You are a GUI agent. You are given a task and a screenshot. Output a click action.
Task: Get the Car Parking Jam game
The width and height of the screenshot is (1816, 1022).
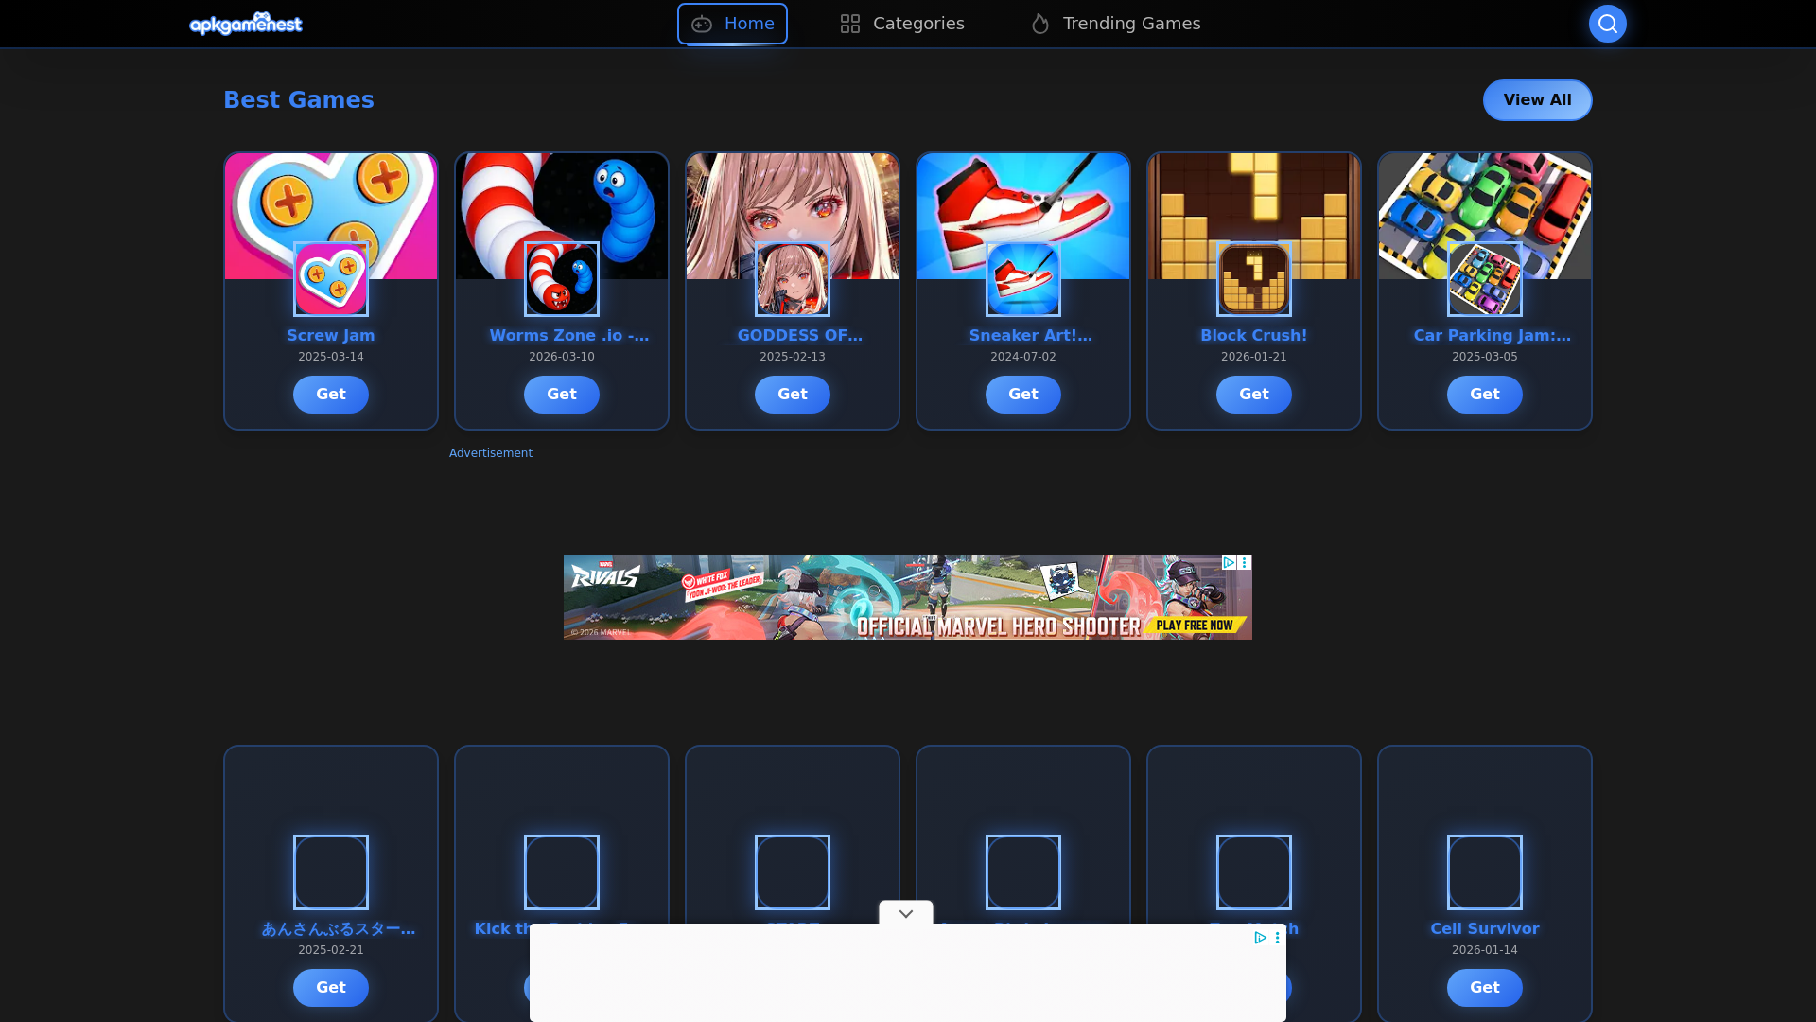click(x=1485, y=395)
